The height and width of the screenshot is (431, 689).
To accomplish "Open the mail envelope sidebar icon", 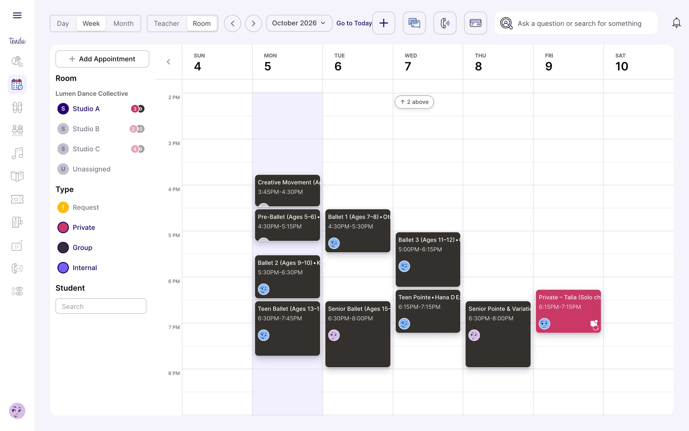I will coord(17,268).
